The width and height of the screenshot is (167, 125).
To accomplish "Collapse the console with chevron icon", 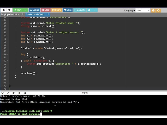I will click(x=3, y=93).
